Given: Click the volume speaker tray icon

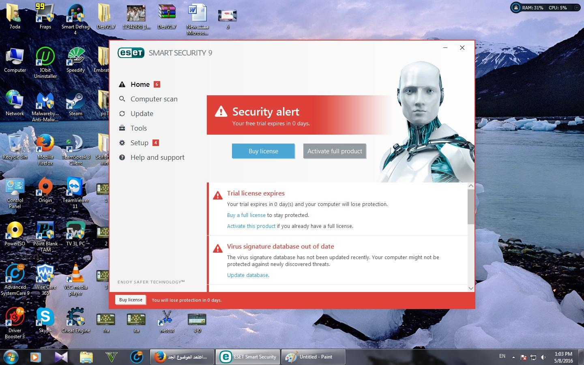Looking at the screenshot, I should 543,357.
